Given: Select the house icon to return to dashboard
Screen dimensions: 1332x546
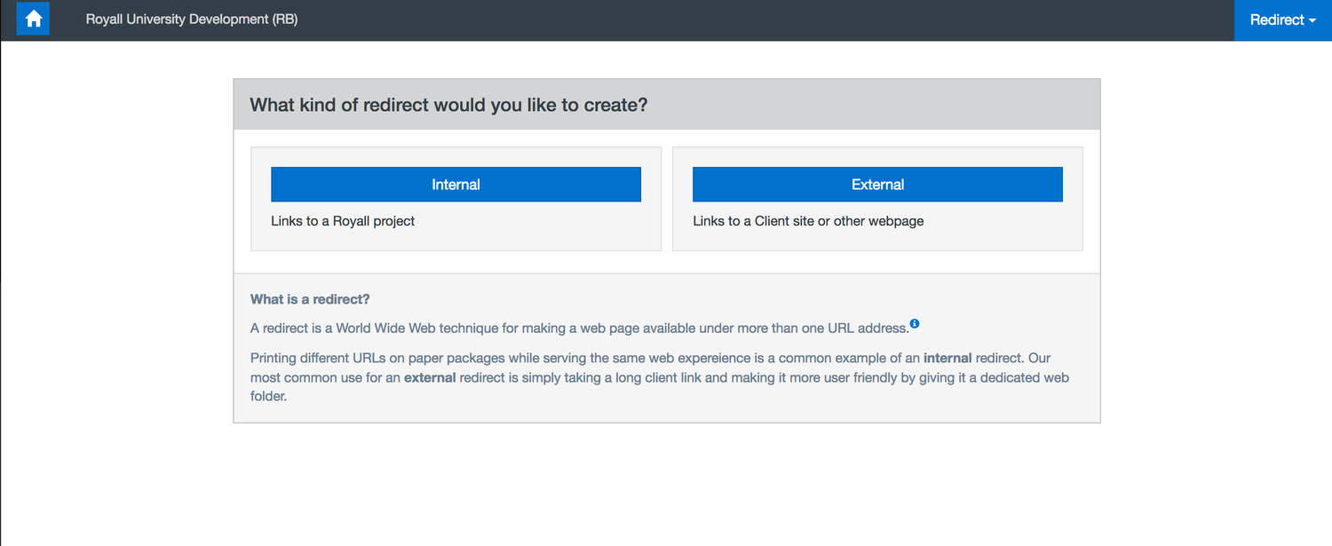Looking at the screenshot, I should (x=32, y=20).
